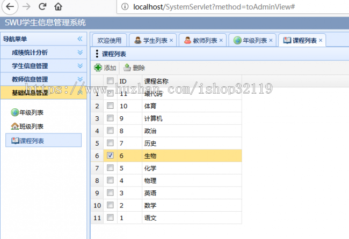Click the 数学 course name cell
This screenshot has height=239, width=349.
192,205
